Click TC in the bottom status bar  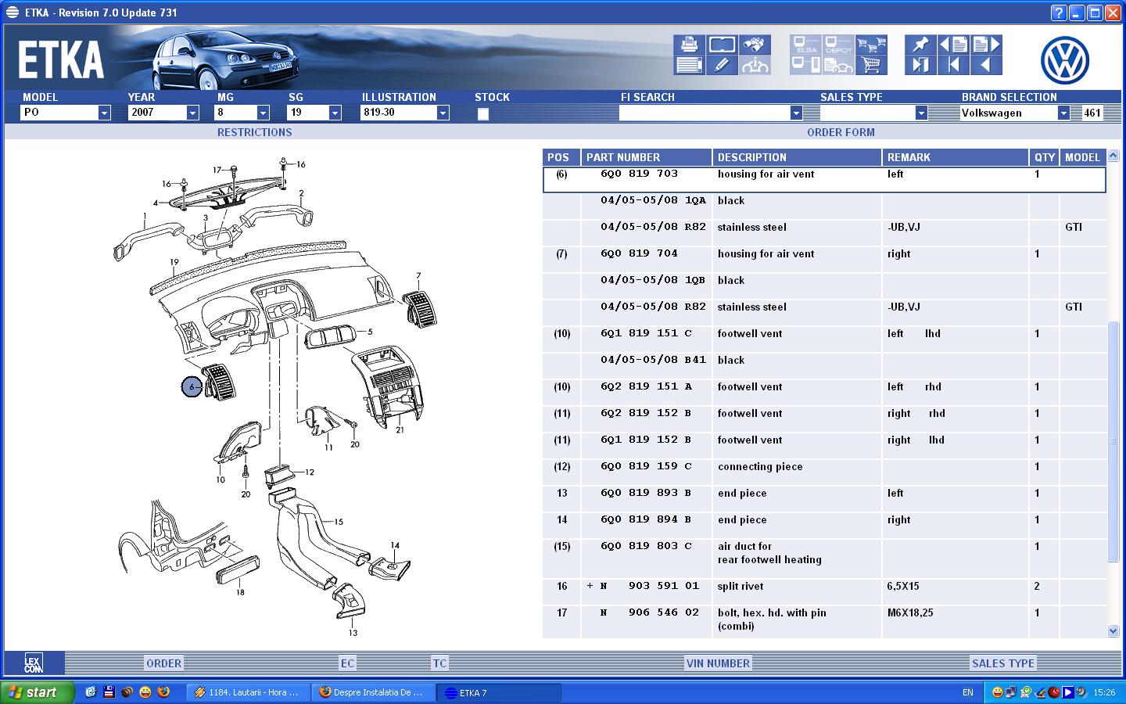coord(439,663)
